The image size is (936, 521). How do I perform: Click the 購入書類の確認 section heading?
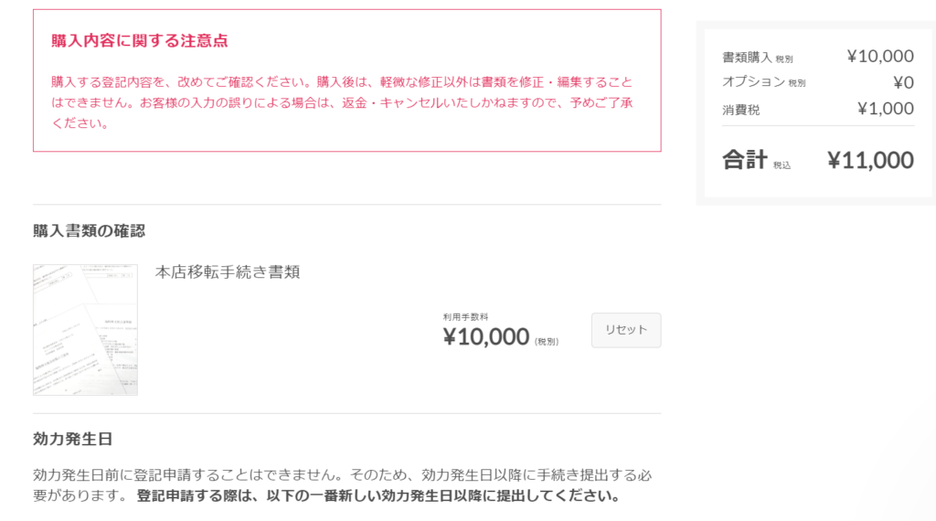click(x=89, y=231)
